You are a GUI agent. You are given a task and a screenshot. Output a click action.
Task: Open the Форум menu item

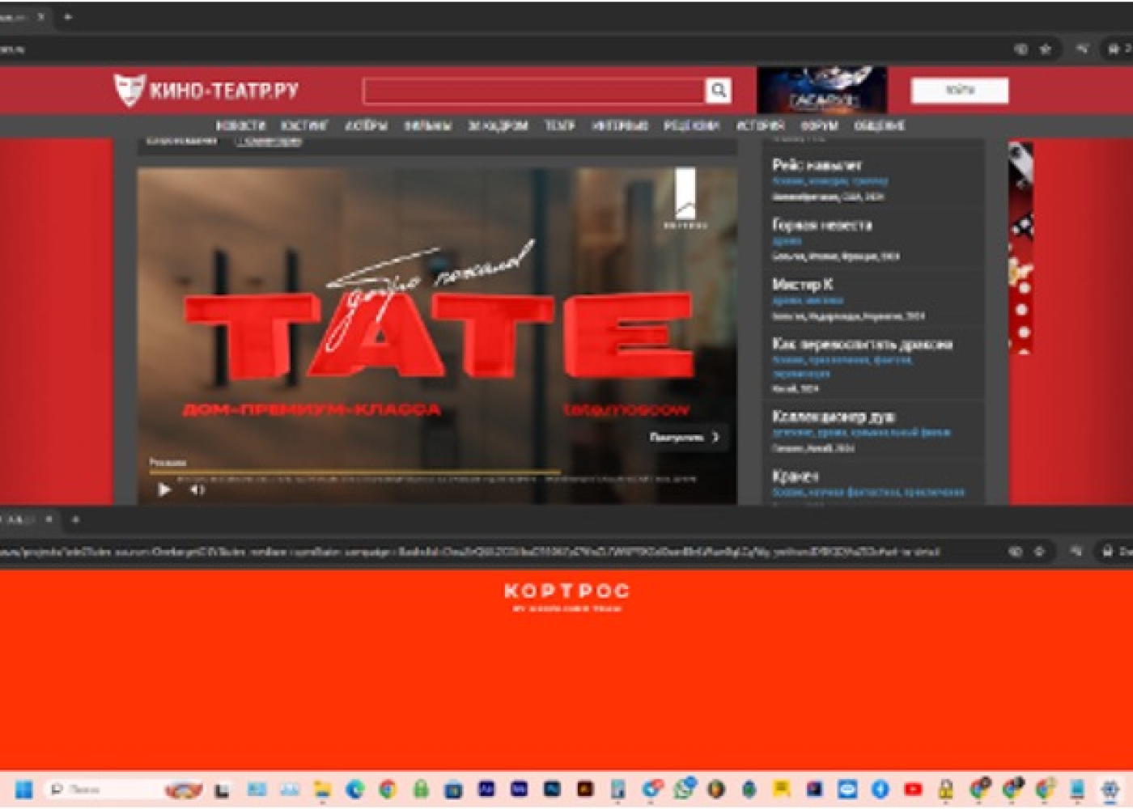[x=818, y=126]
